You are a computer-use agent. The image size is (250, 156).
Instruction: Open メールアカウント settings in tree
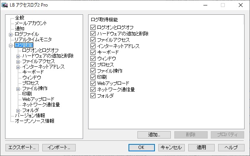point(31,23)
